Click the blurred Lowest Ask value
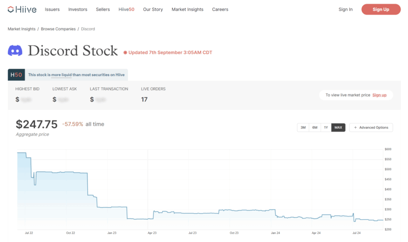Screen dimensions: 408x242 point(63,100)
